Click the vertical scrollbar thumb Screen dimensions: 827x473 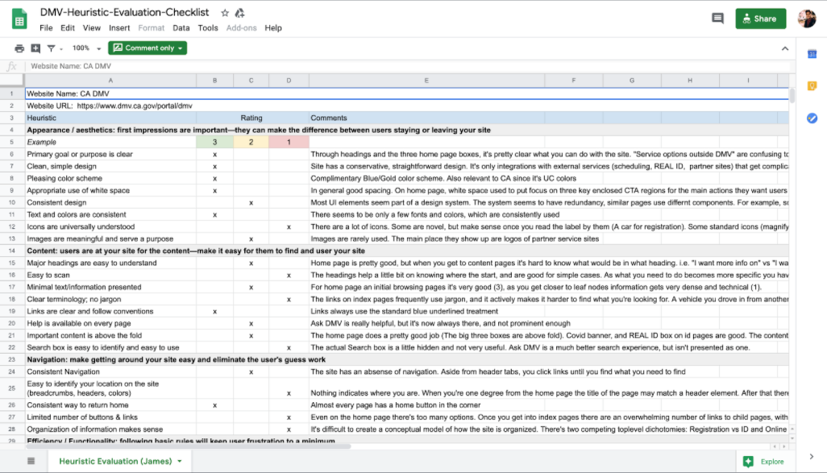792,95
